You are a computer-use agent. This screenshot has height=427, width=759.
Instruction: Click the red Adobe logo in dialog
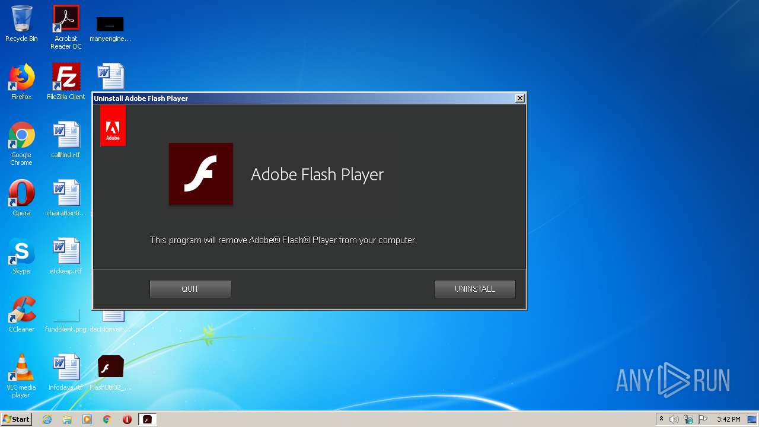tap(113, 126)
